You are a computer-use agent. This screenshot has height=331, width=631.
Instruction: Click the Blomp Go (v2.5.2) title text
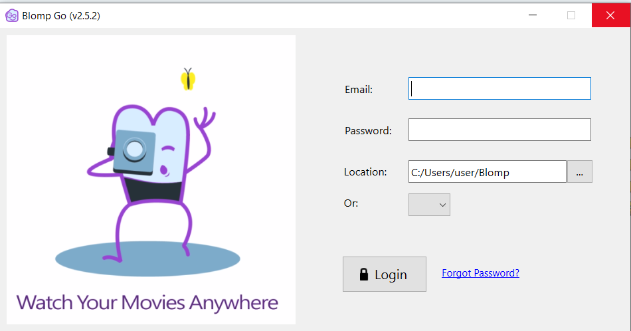pyautogui.click(x=60, y=16)
